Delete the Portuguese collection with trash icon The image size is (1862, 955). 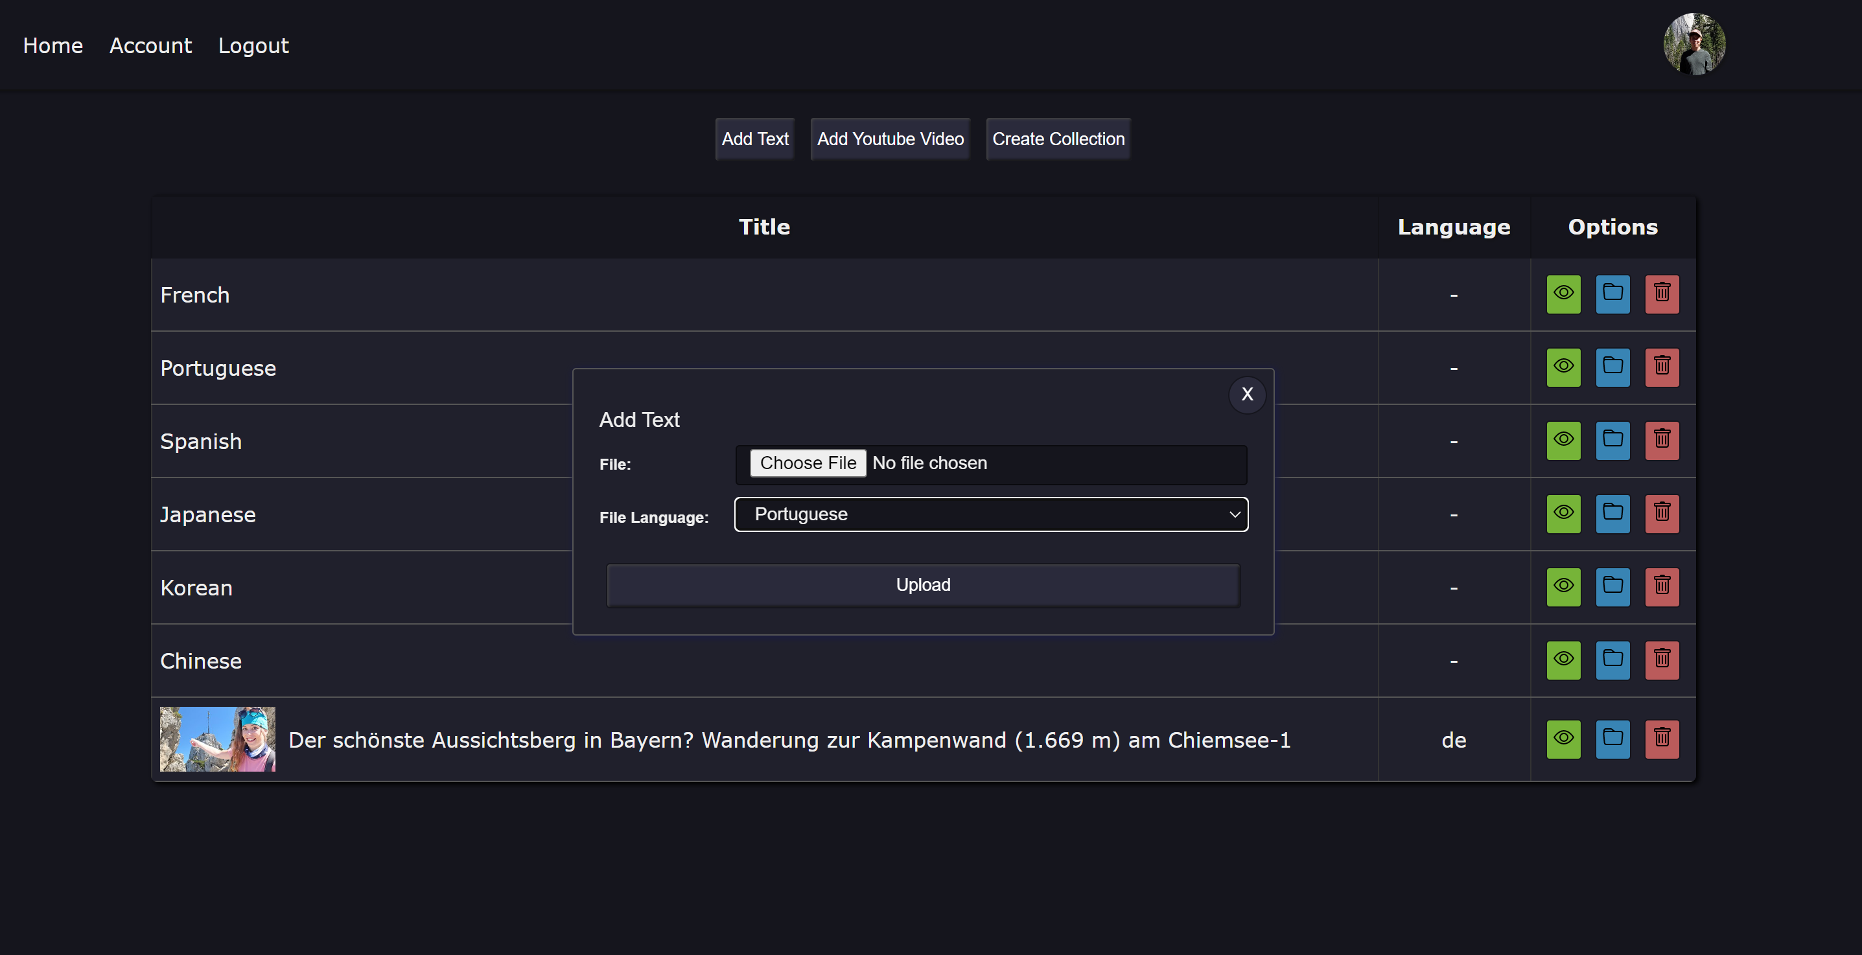pos(1662,367)
